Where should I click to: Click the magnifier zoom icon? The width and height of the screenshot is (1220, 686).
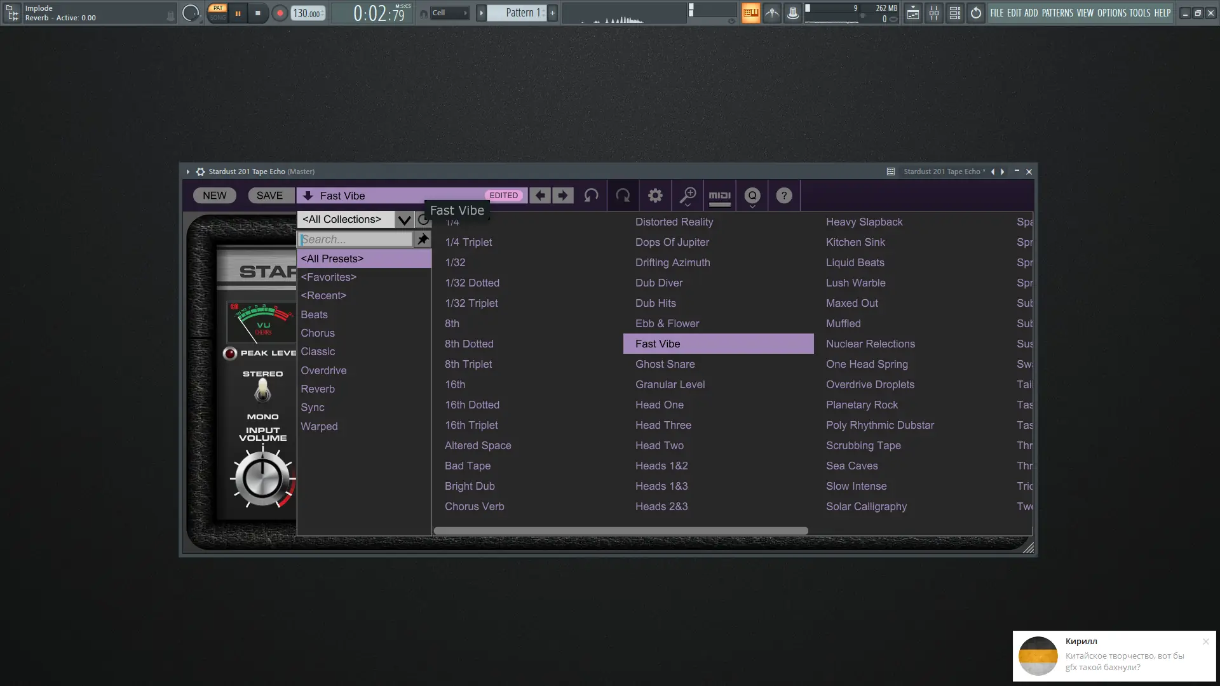[688, 196]
